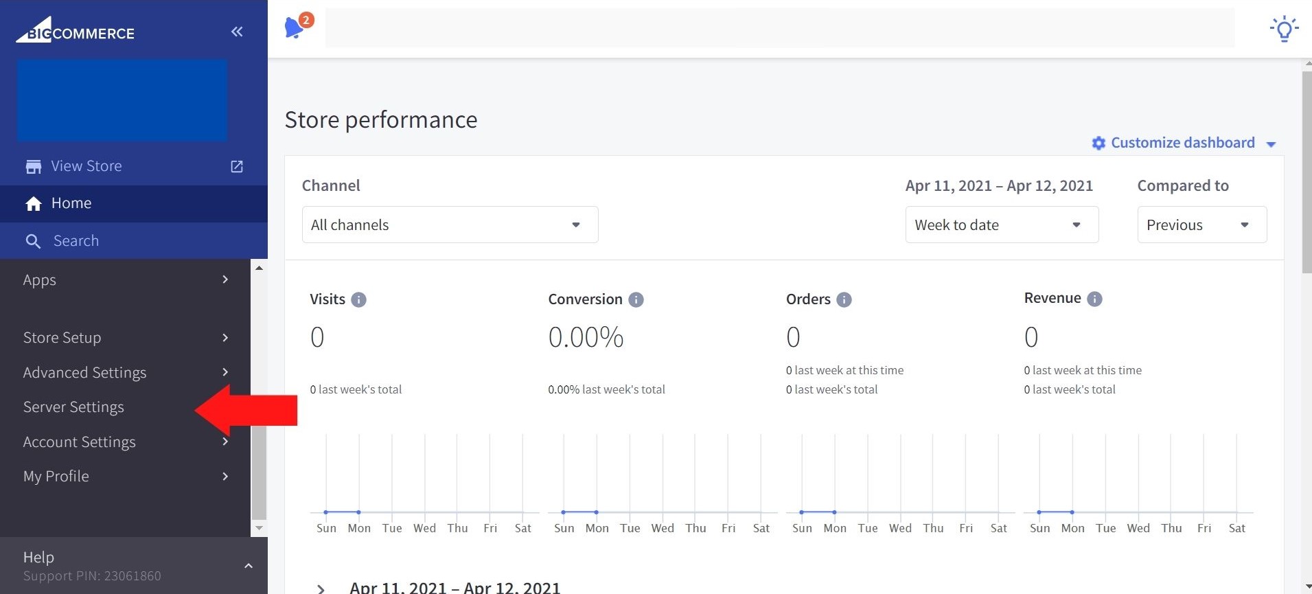This screenshot has height=594, width=1312.
Task: Open the notifications bell
Action: [x=296, y=27]
